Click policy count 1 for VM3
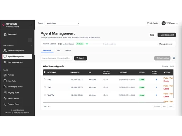 pyautogui.click(x=156, y=87)
